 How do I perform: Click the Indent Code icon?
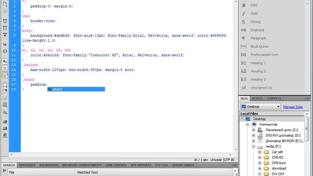5,121
